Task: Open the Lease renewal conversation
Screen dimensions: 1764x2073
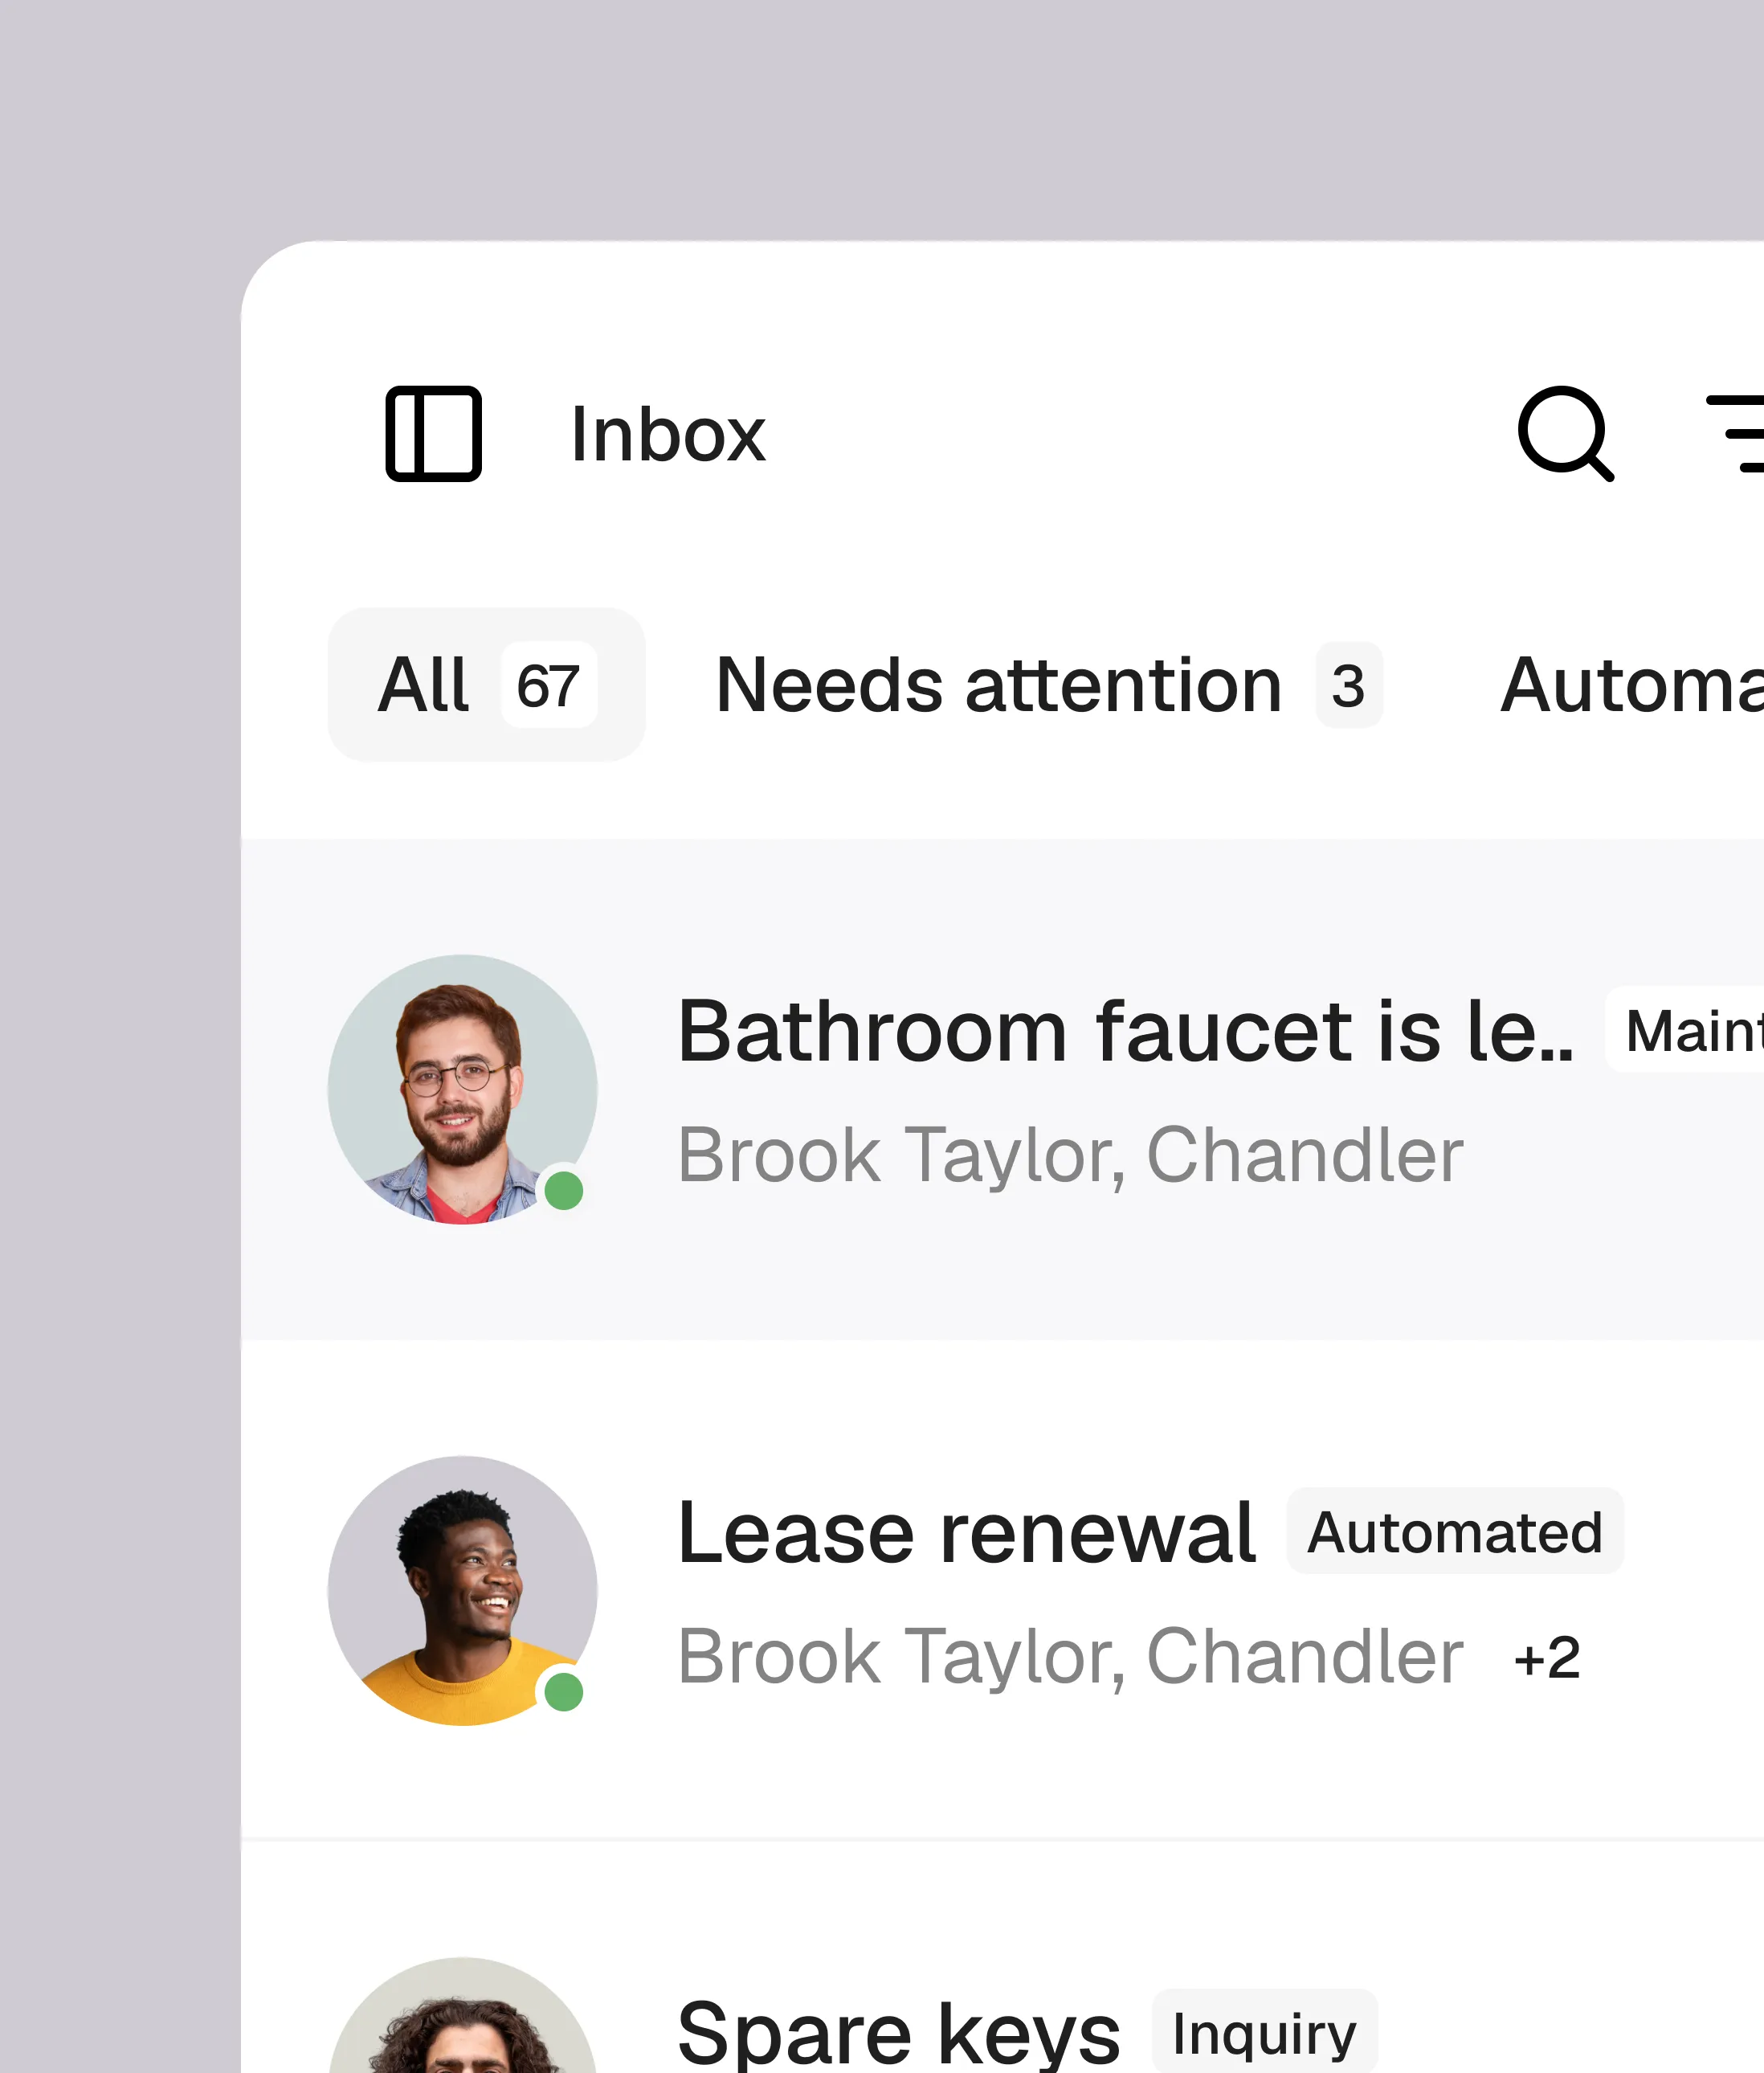Action: tap(965, 1530)
